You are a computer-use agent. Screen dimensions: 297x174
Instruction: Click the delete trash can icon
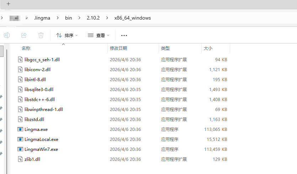[41, 35]
